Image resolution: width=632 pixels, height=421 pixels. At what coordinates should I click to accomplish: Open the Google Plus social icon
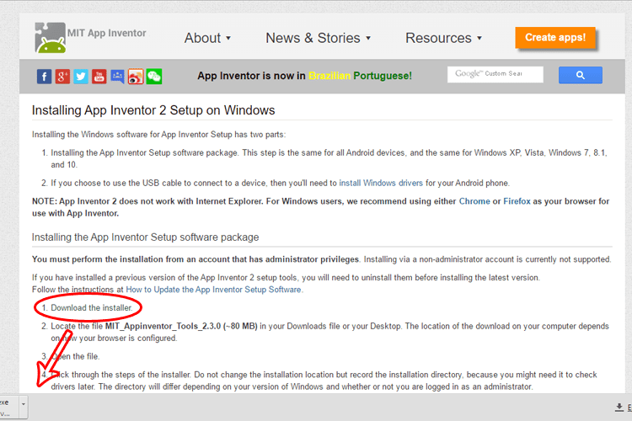click(x=62, y=76)
